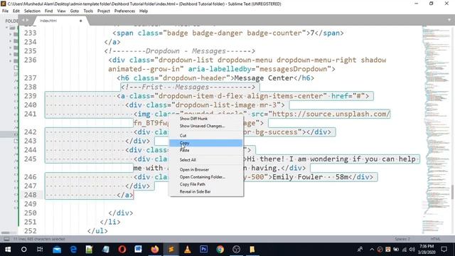The width and height of the screenshot is (455, 256).
Task: Open volume control in system tray
Action: [412, 250]
